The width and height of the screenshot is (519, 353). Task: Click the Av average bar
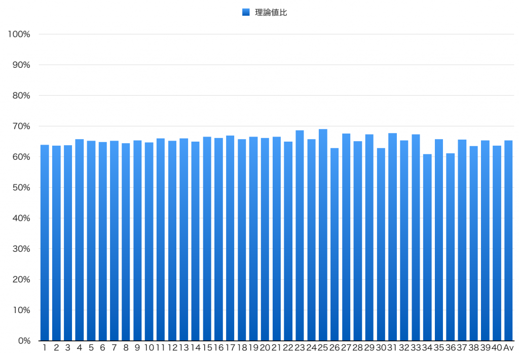point(508,240)
